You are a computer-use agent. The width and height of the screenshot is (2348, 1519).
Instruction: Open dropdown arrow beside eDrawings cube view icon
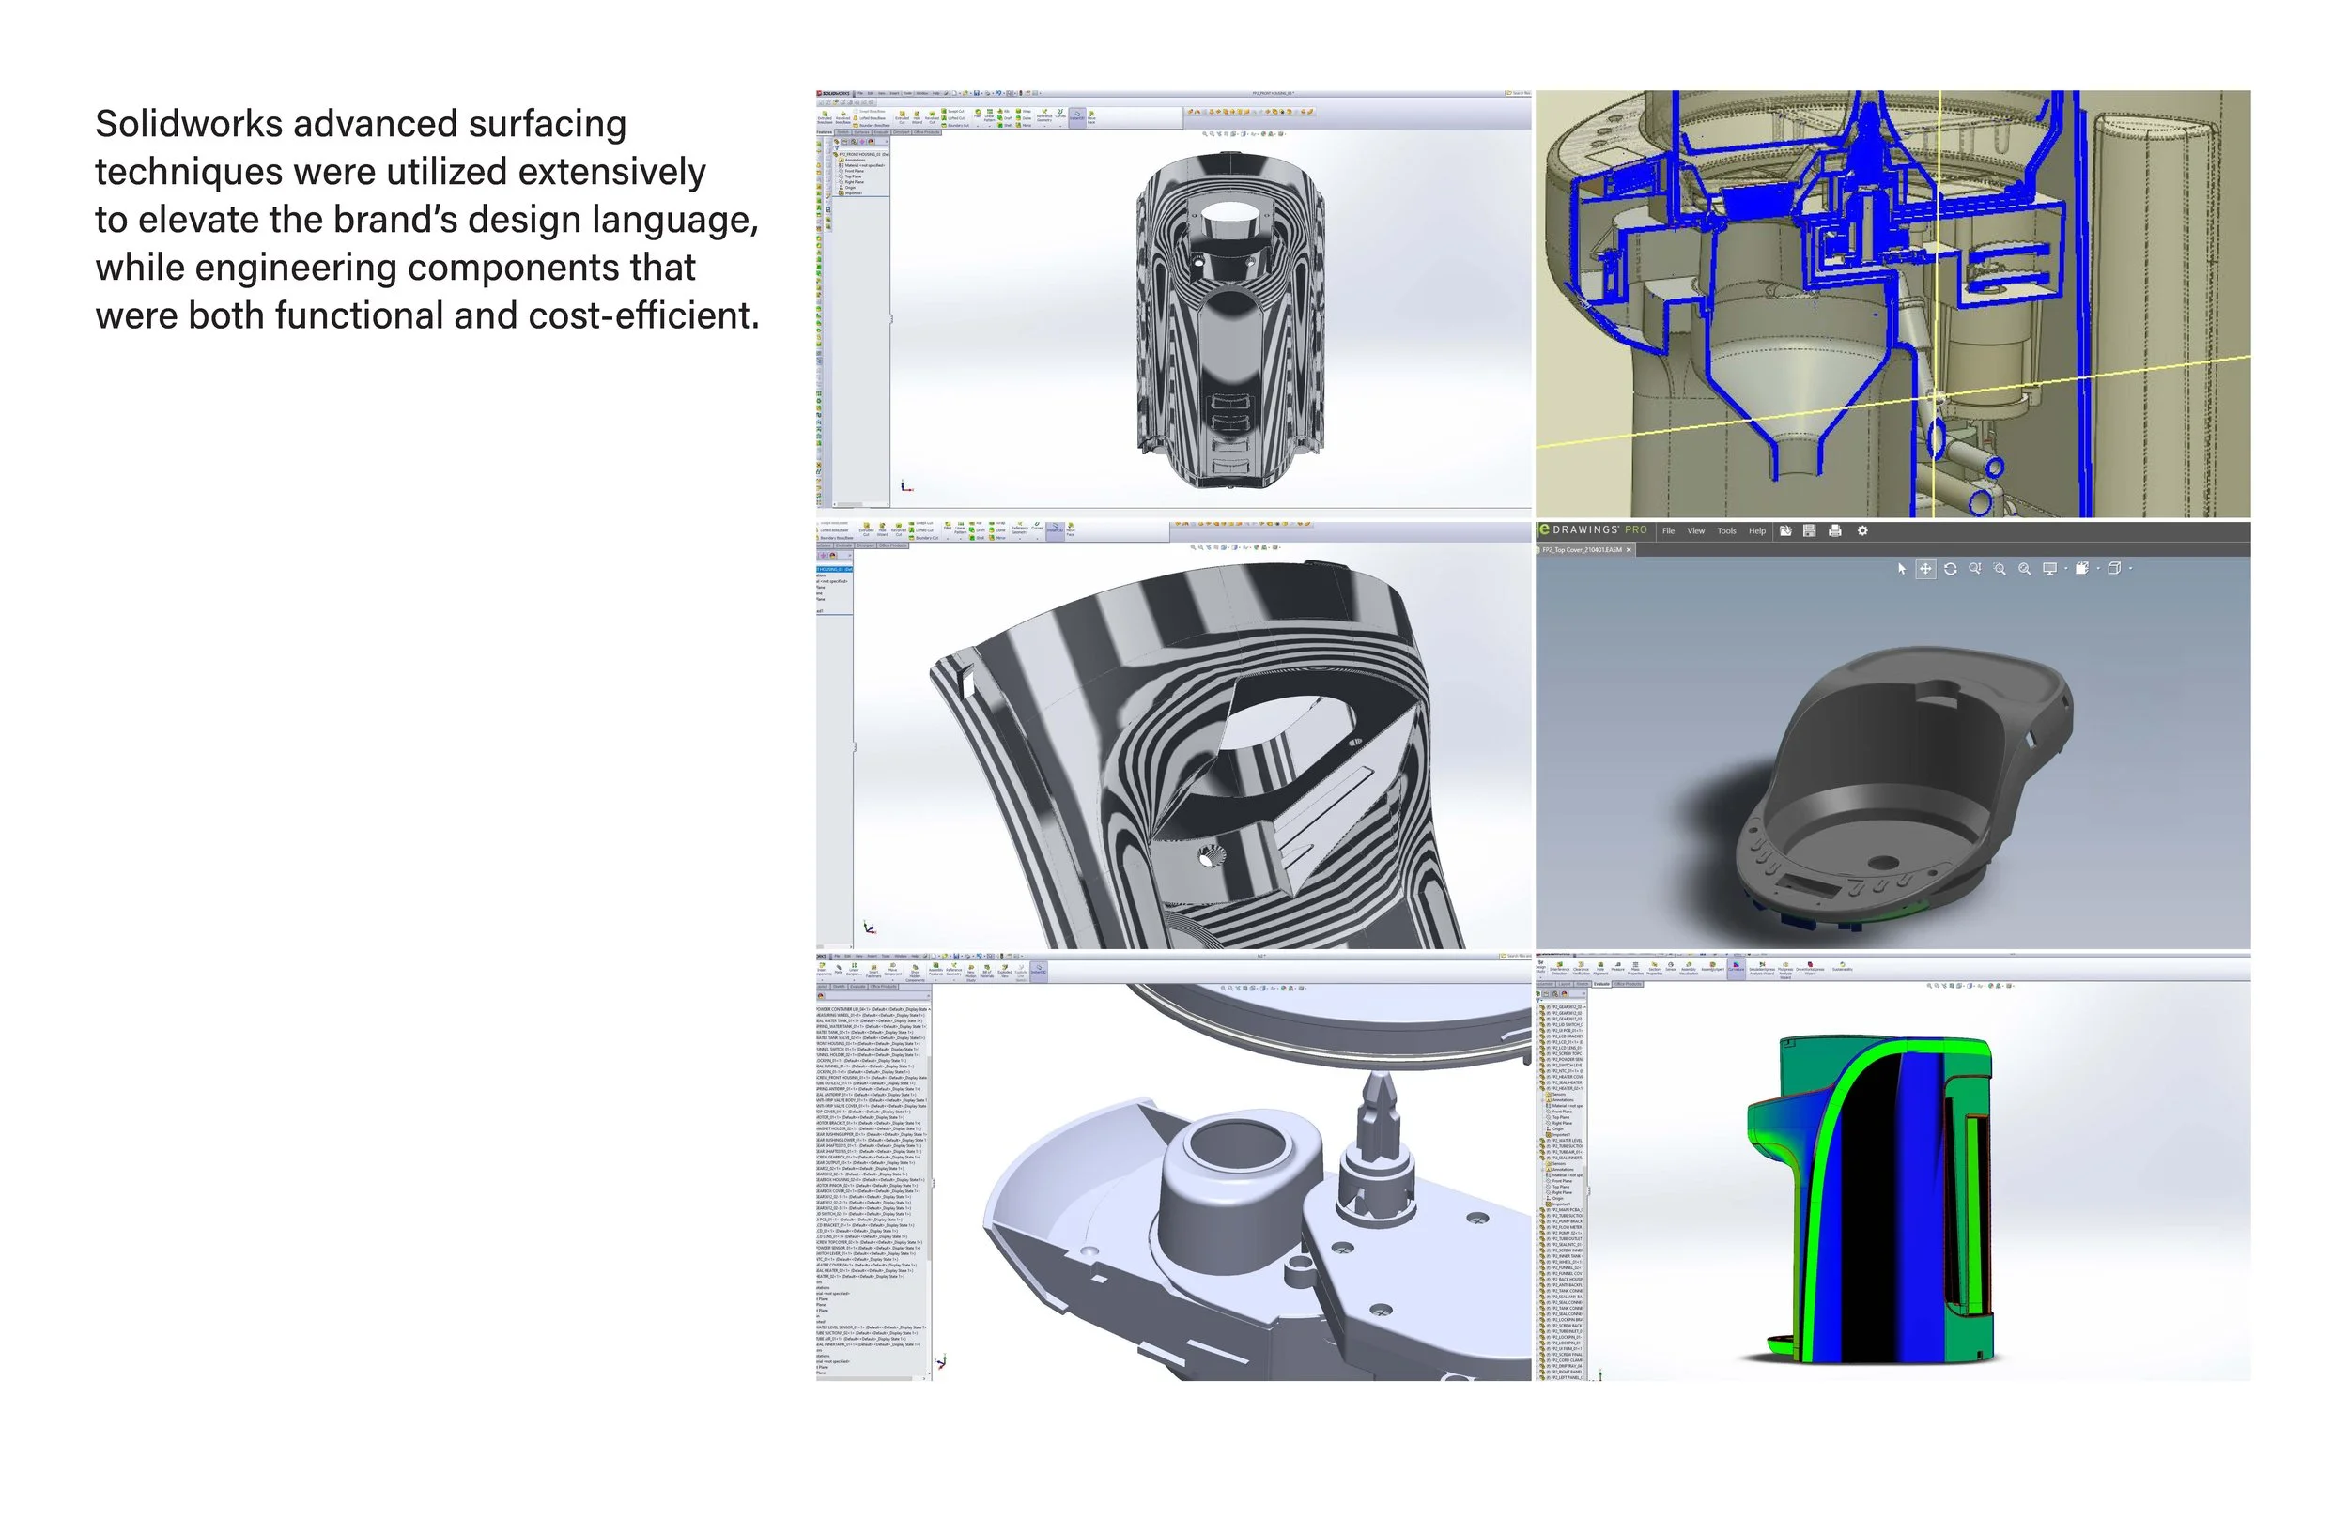click(2131, 569)
